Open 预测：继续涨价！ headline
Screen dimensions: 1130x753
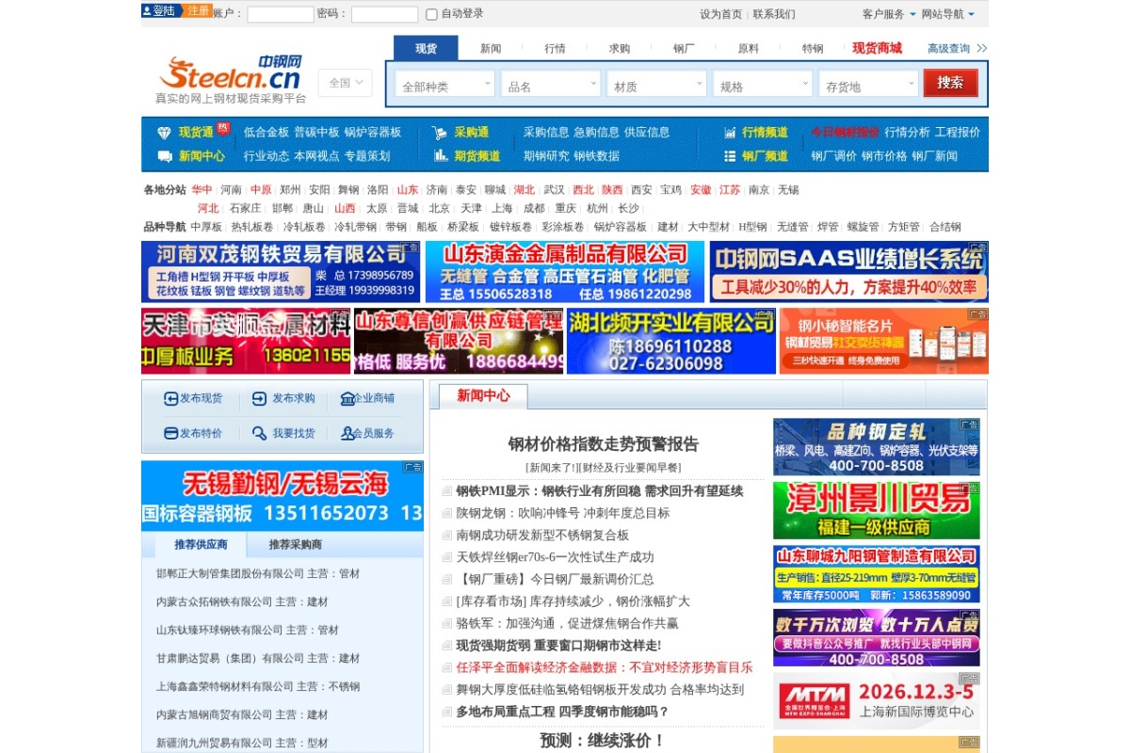[x=604, y=741]
